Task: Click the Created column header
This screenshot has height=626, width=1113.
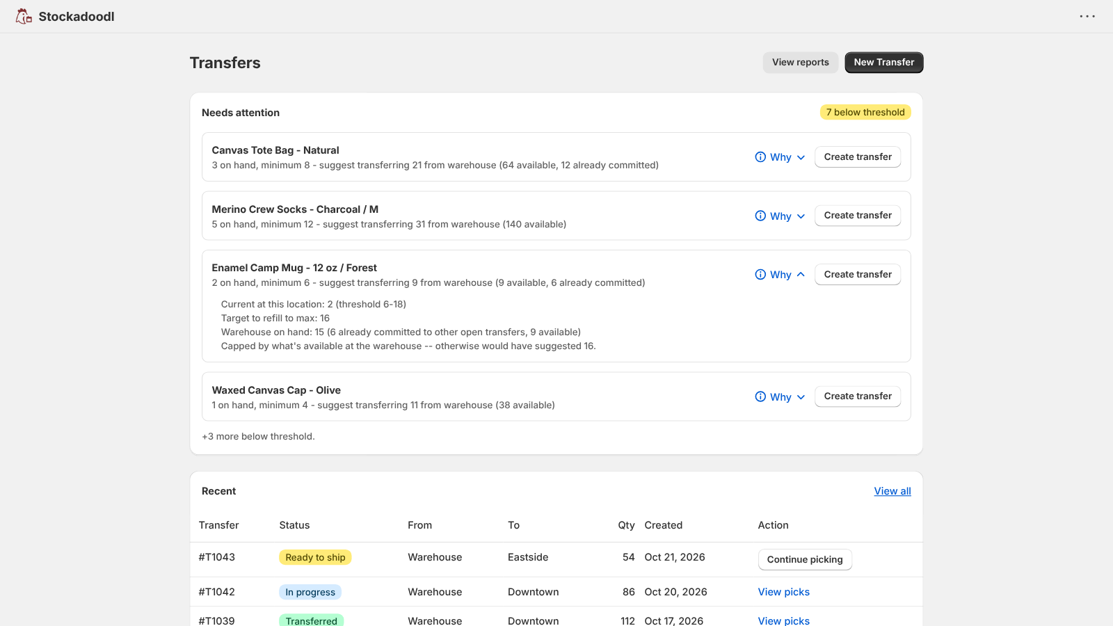Action: click(x=664, y=525)
